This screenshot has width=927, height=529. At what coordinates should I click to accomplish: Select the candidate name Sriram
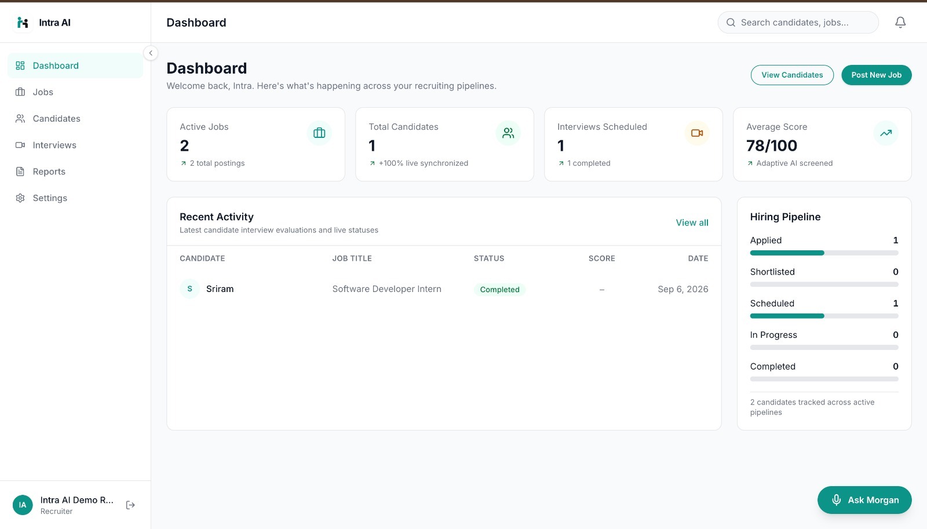[x=220, y=289]
